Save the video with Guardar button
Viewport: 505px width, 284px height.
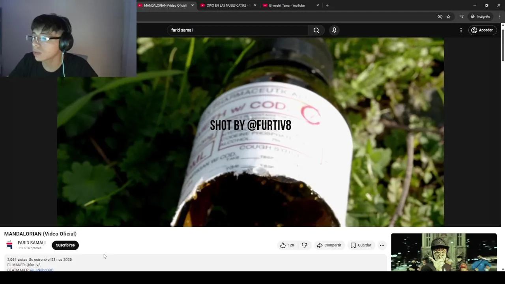(361, 245)
